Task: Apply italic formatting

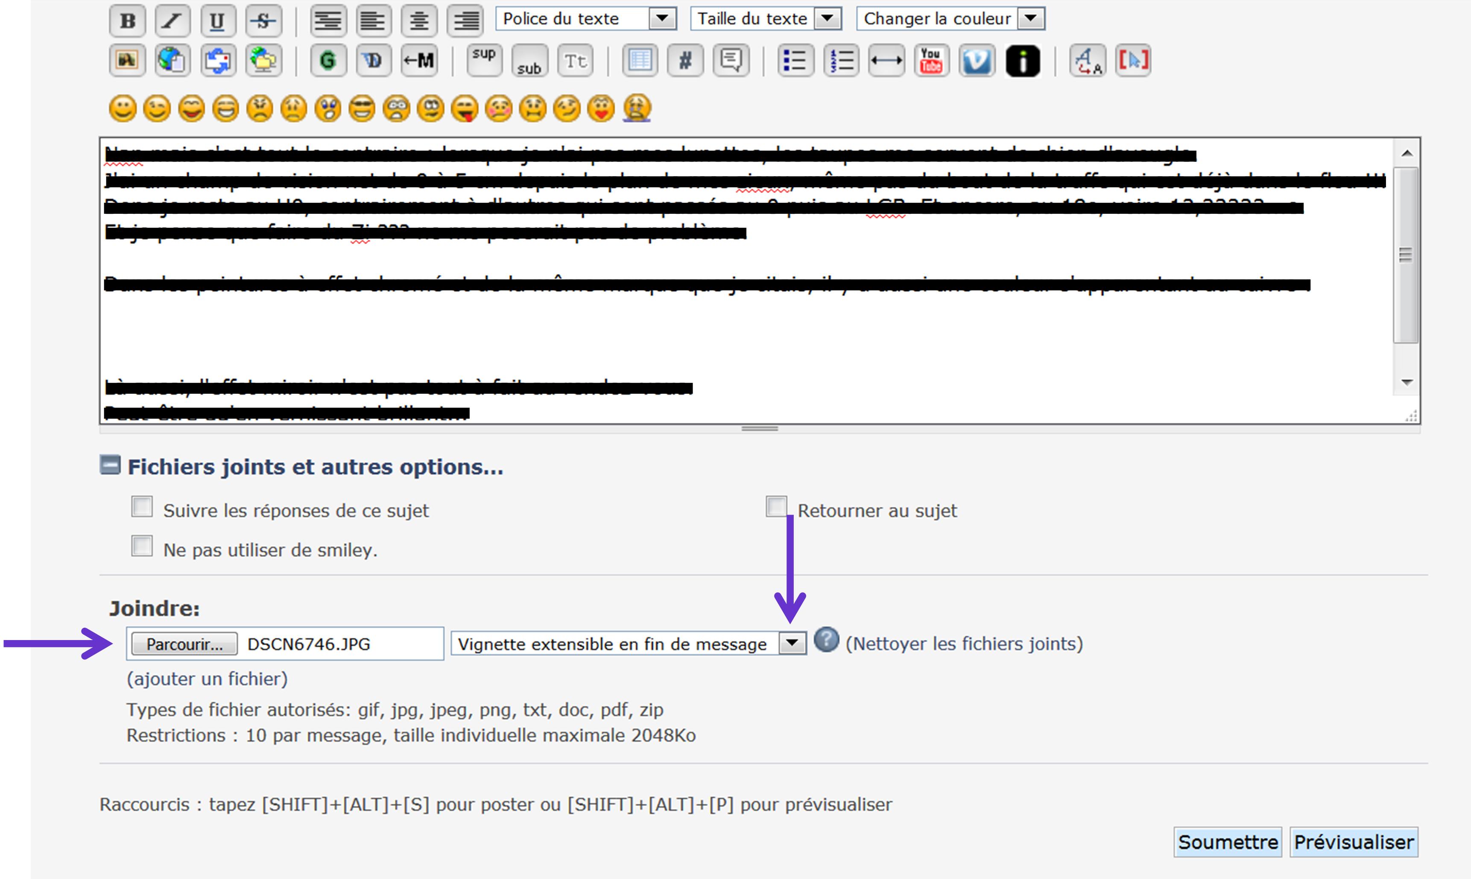Action: (x=173, y=21)
